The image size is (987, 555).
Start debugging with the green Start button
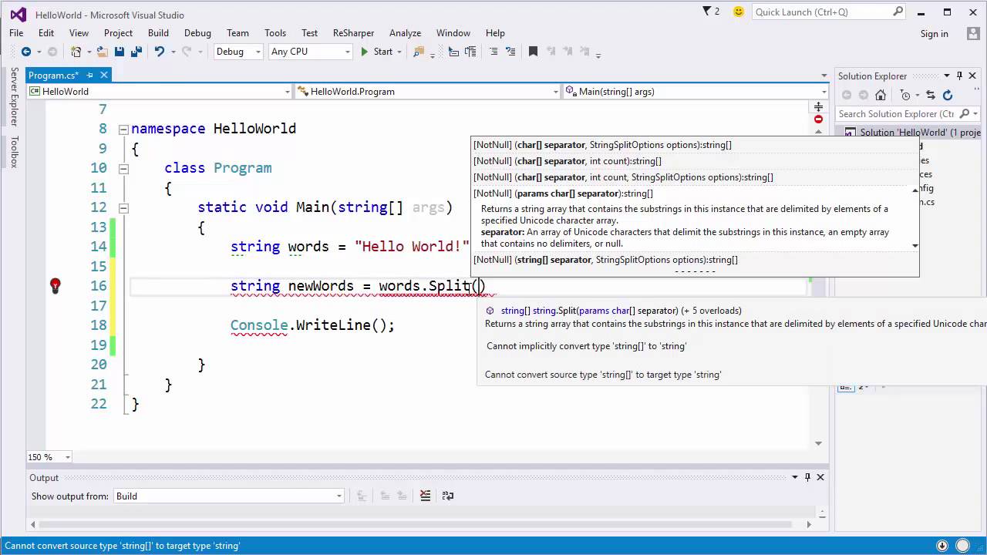click(377, 52)
